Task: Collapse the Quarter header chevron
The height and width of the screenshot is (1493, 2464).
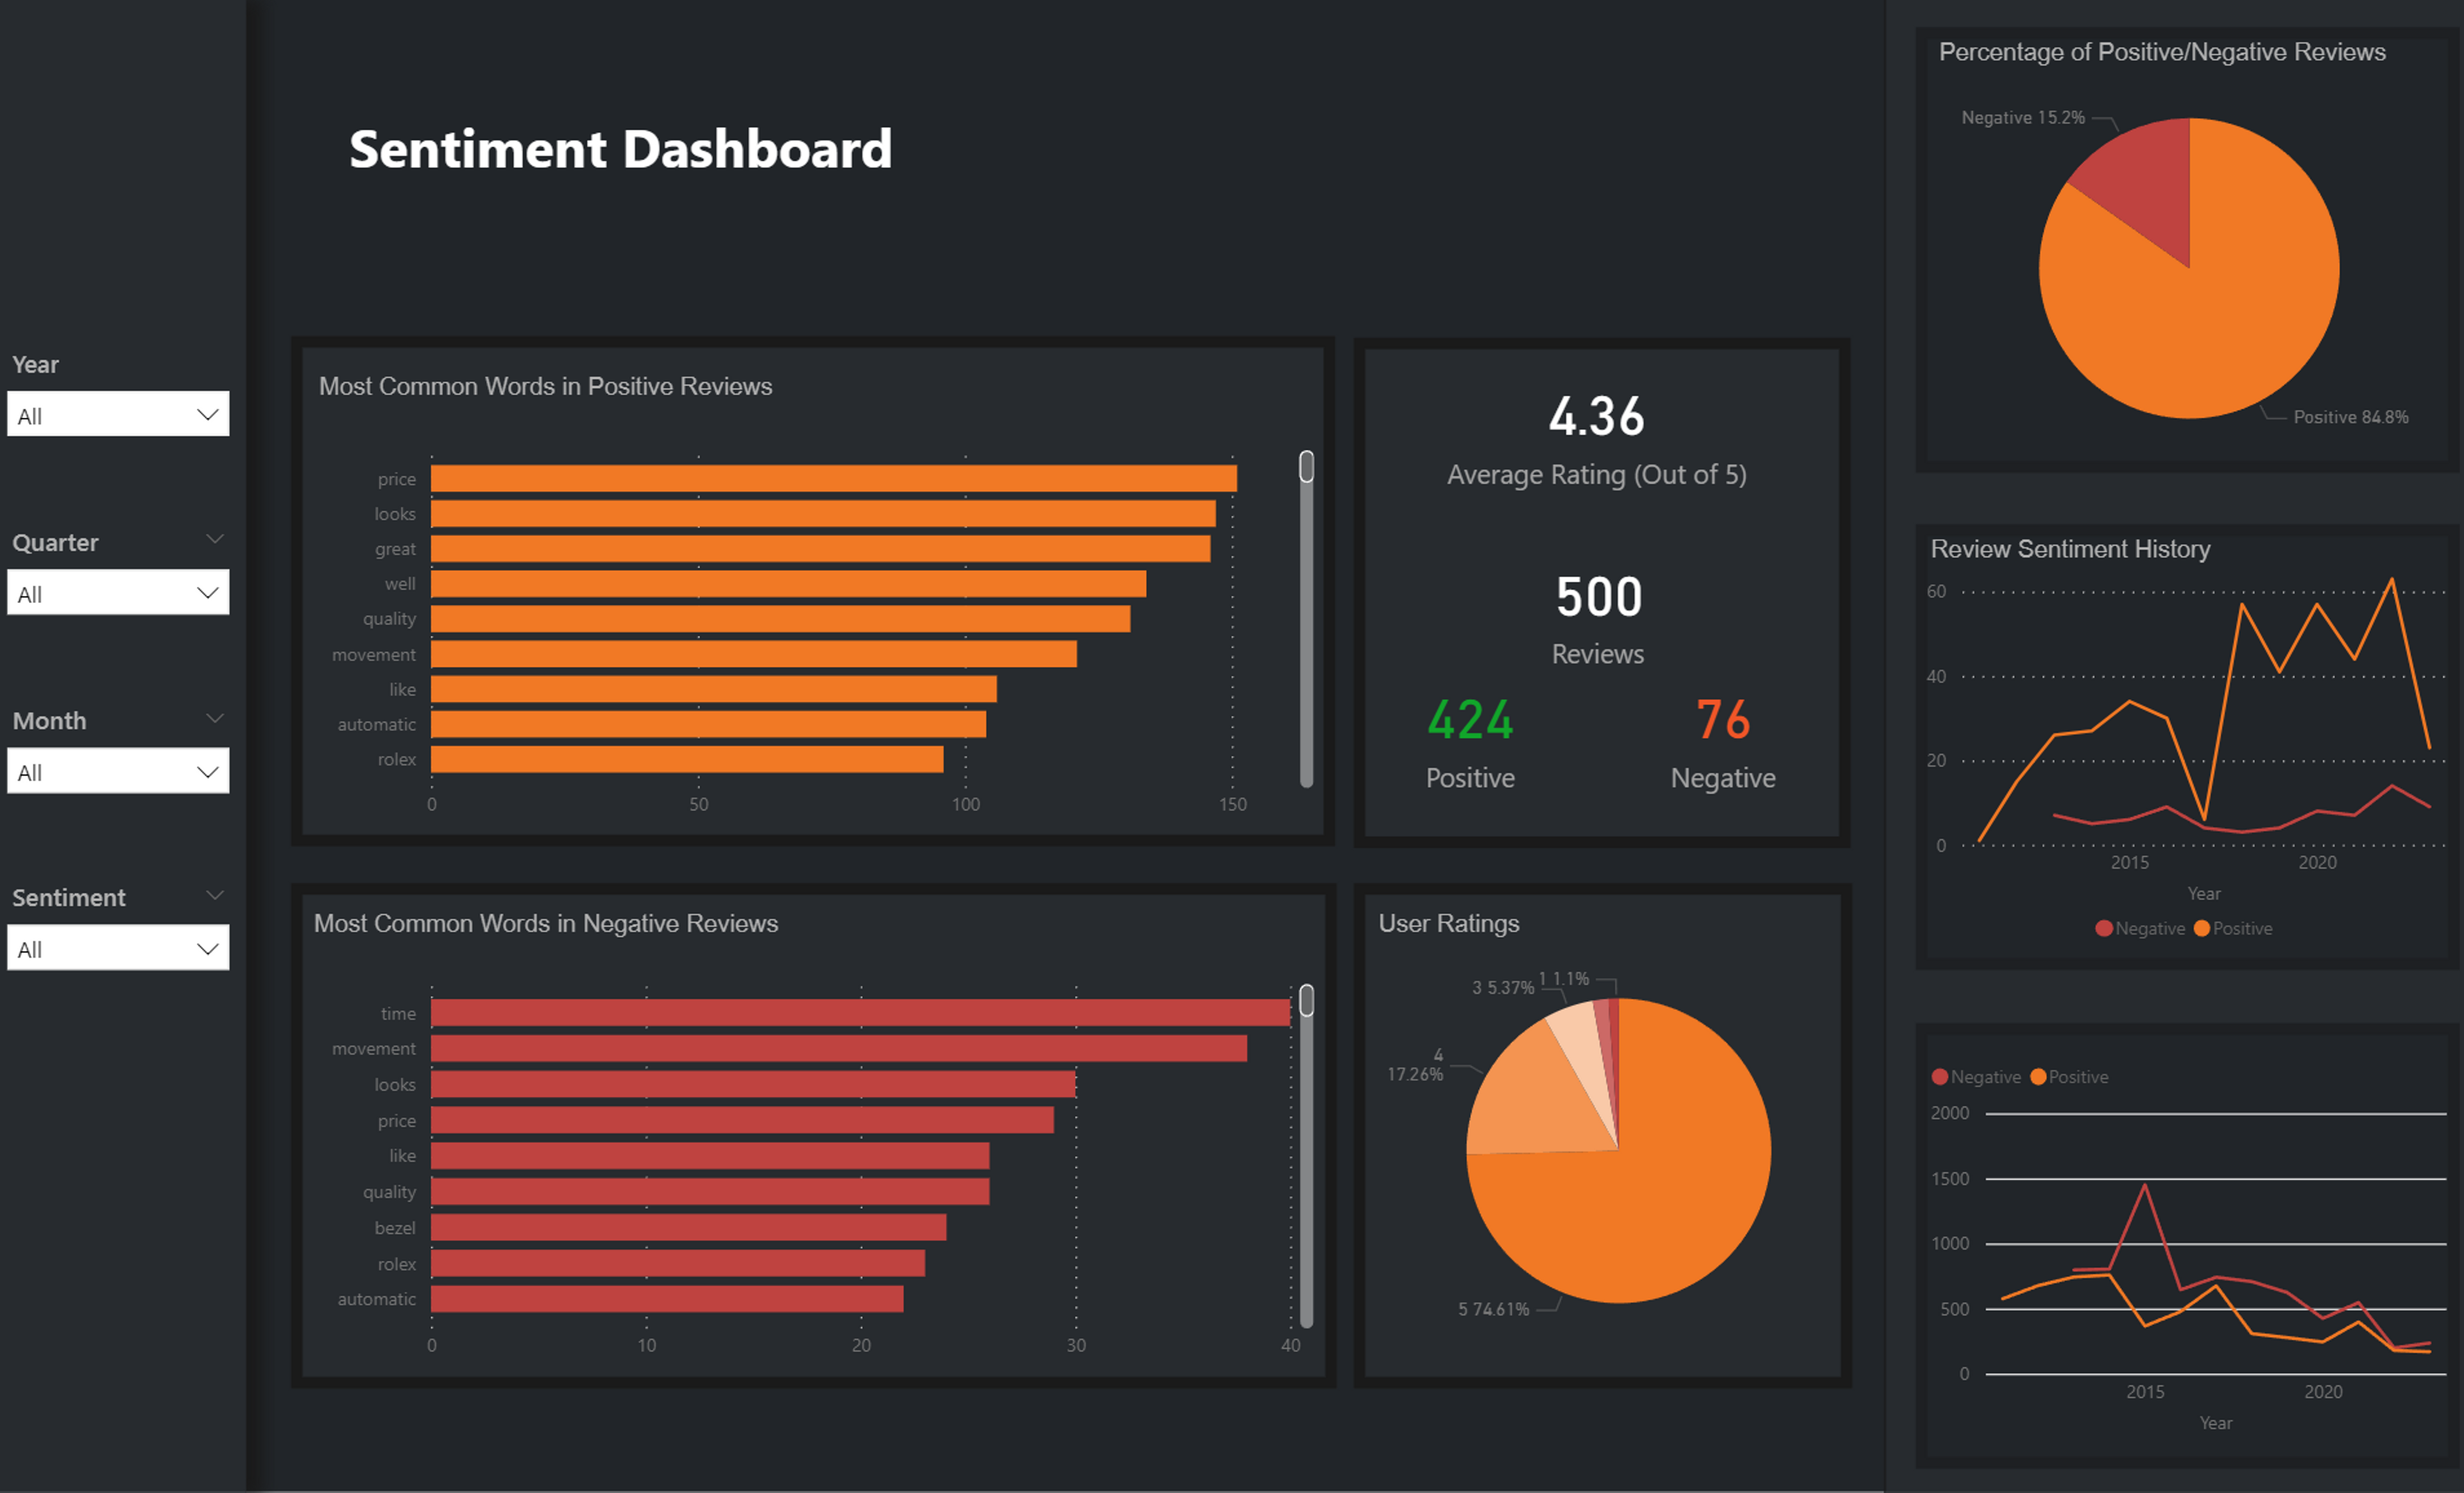Action: tap(214, 540)
